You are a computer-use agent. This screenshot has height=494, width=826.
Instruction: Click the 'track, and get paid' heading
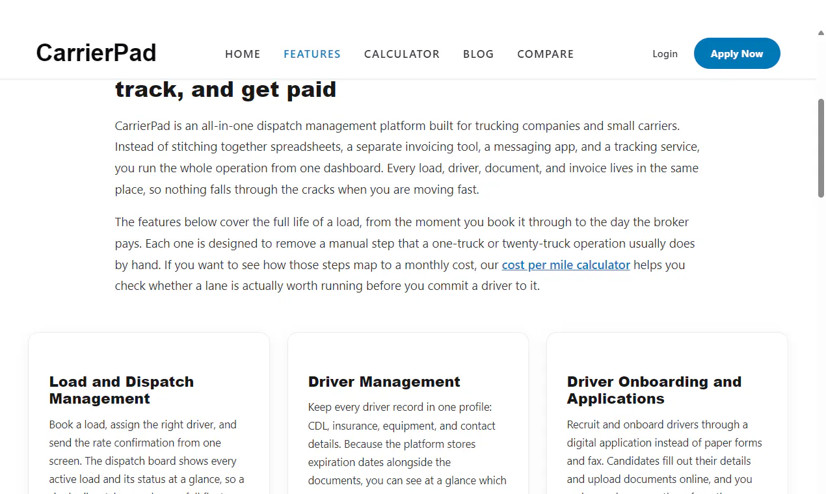(x=226, y=89)
